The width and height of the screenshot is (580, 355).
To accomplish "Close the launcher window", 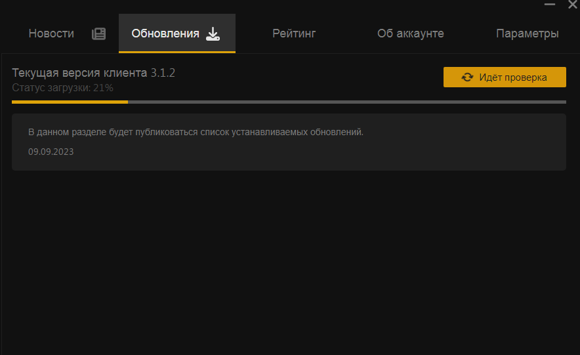I will (571, 5).
